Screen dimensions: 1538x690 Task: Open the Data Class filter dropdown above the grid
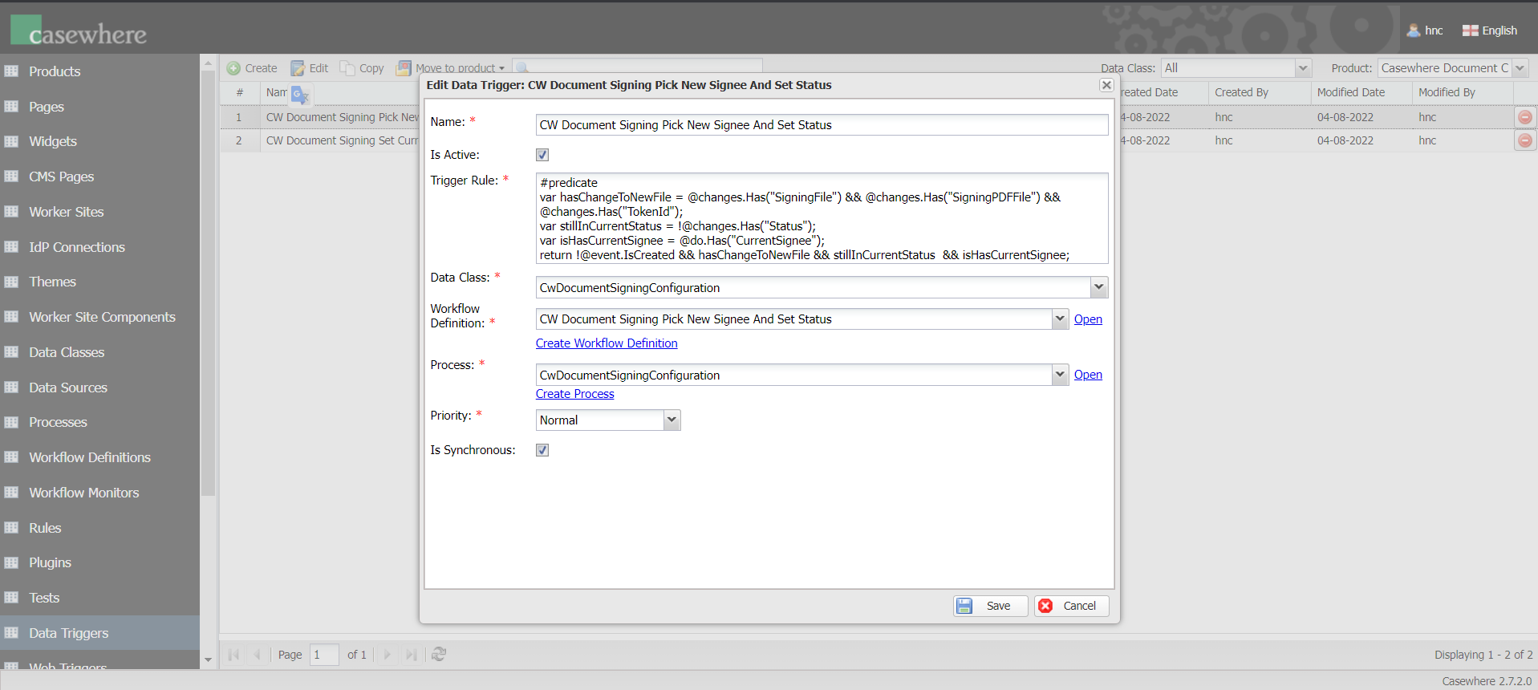pos(1303,68)
